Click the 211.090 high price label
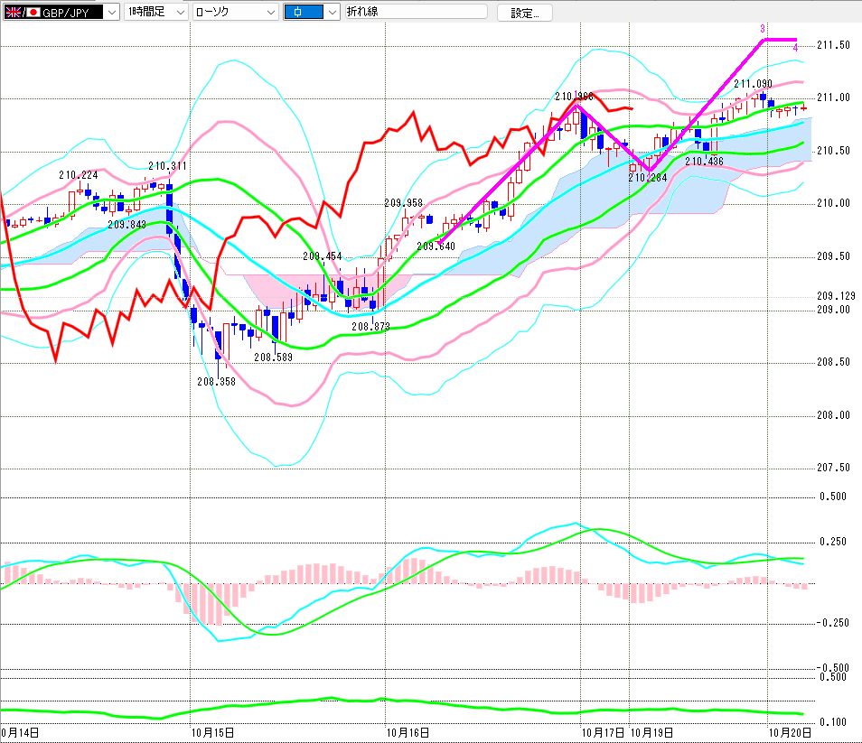The height and width of the screenshot is (743, 862). [x=754, y=84]
